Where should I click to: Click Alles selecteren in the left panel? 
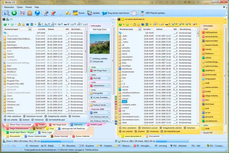13,116
